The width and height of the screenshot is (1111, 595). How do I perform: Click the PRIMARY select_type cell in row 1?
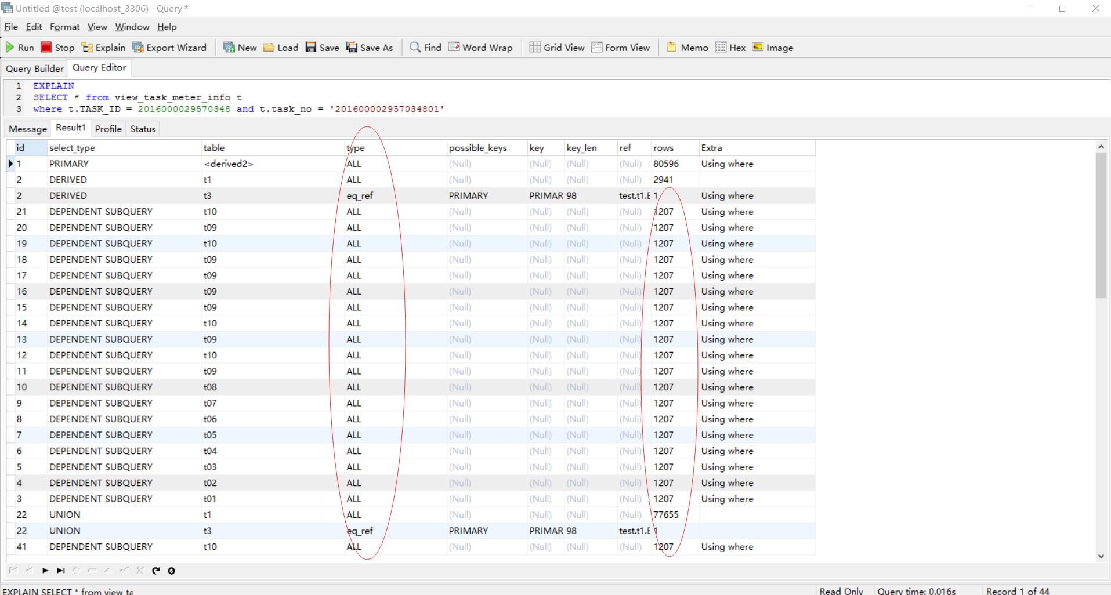click(124, 164)
